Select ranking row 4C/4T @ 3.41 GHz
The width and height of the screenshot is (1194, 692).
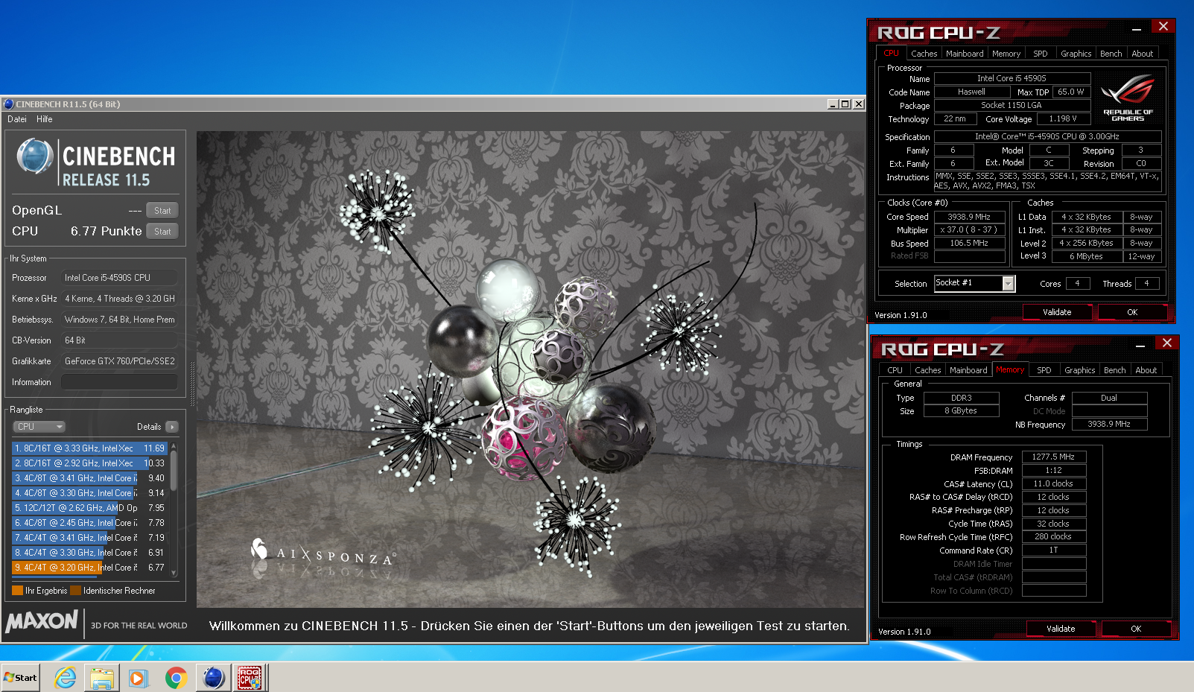point(89,538)
